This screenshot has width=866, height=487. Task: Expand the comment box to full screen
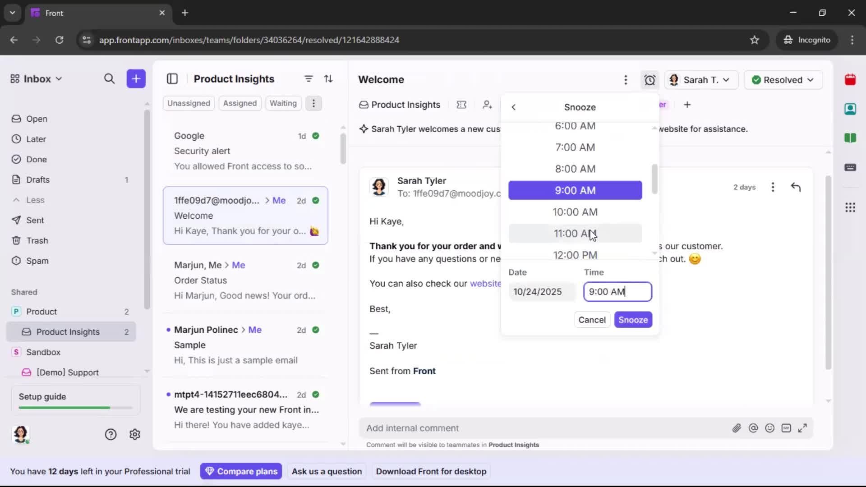pos(803,428)
